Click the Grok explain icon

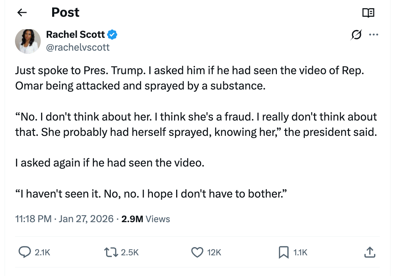[356, 35]
